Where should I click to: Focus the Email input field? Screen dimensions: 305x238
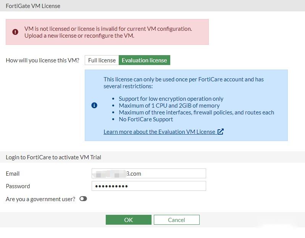[149, 173]
